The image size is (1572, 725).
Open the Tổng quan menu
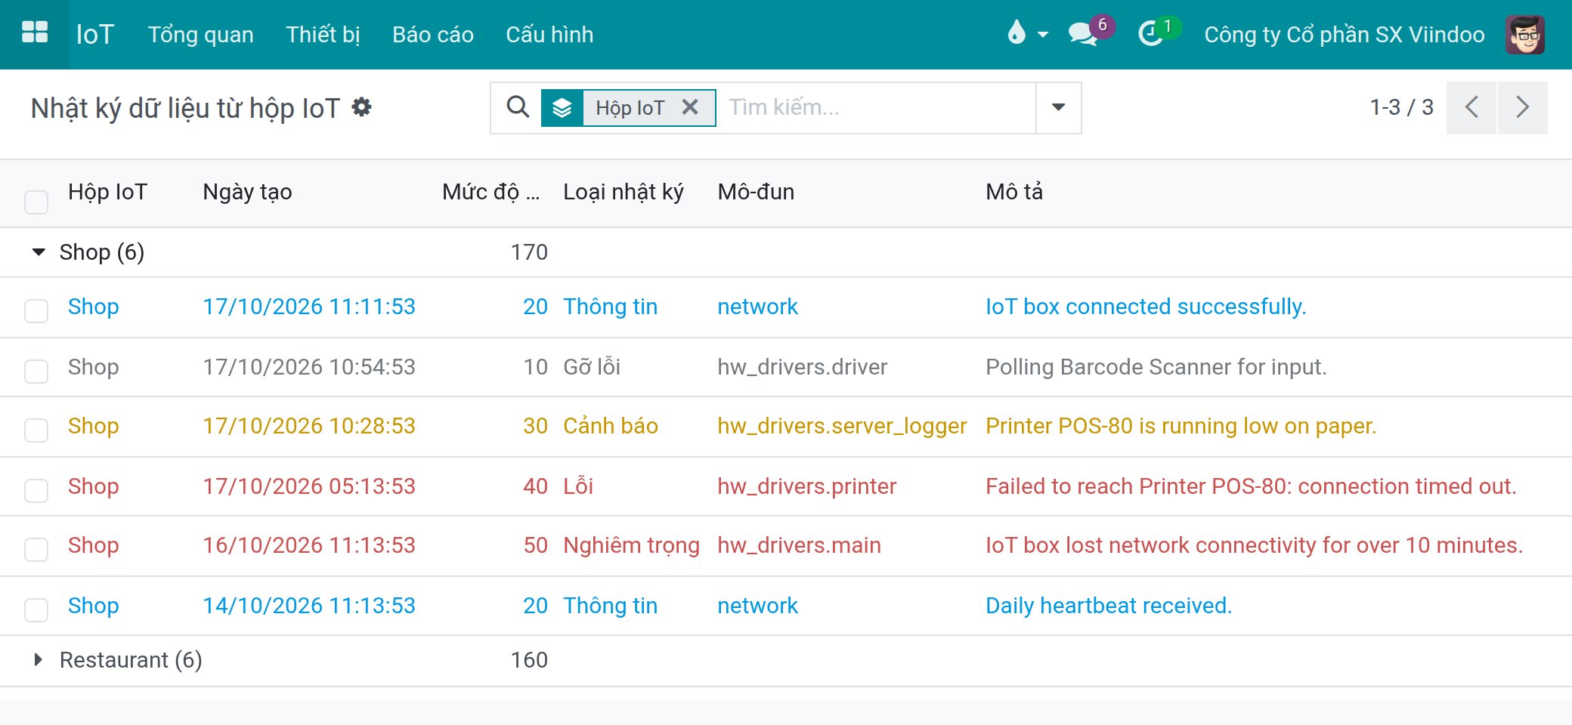pos(200,35)
